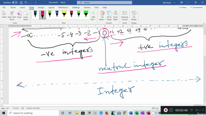The height and width of the screenshot is (116, 206).
Task: Switch to Excel on the taskbar
Action: click(136, 113)
